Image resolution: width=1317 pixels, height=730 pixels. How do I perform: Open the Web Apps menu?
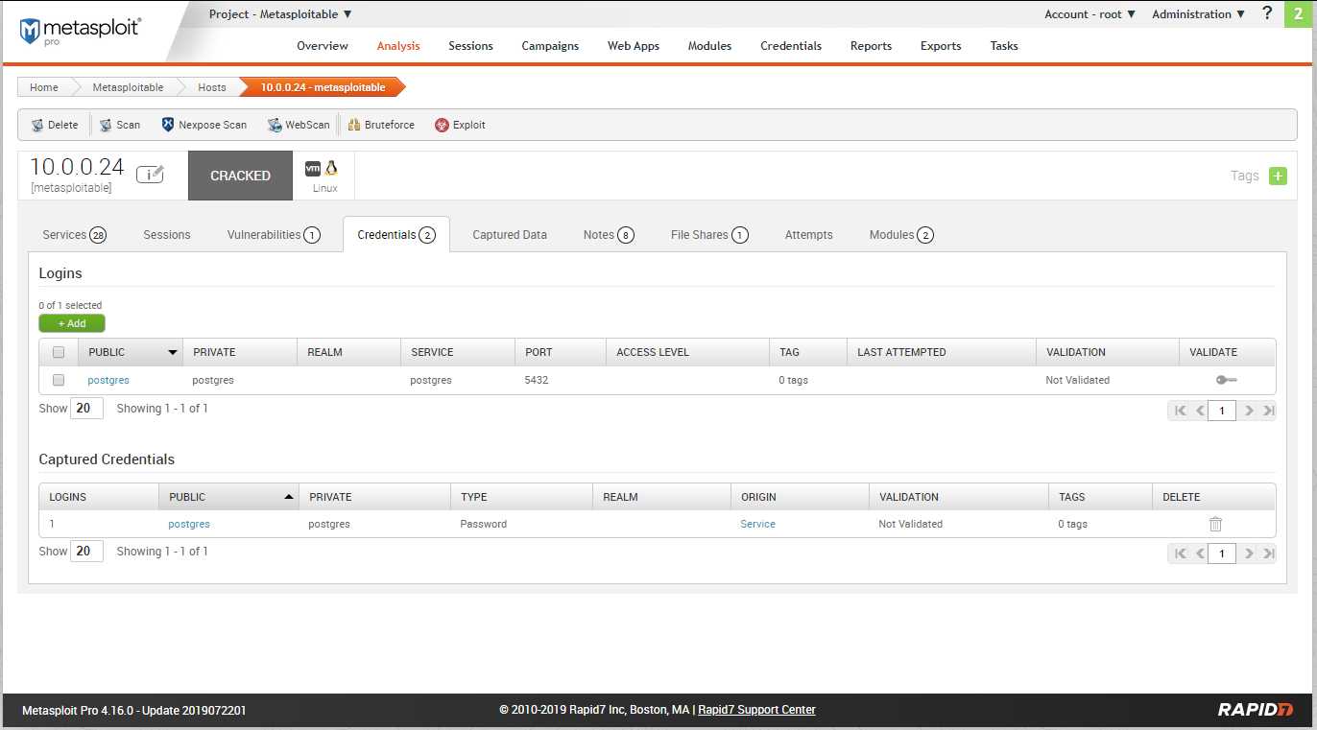(634, 46)
